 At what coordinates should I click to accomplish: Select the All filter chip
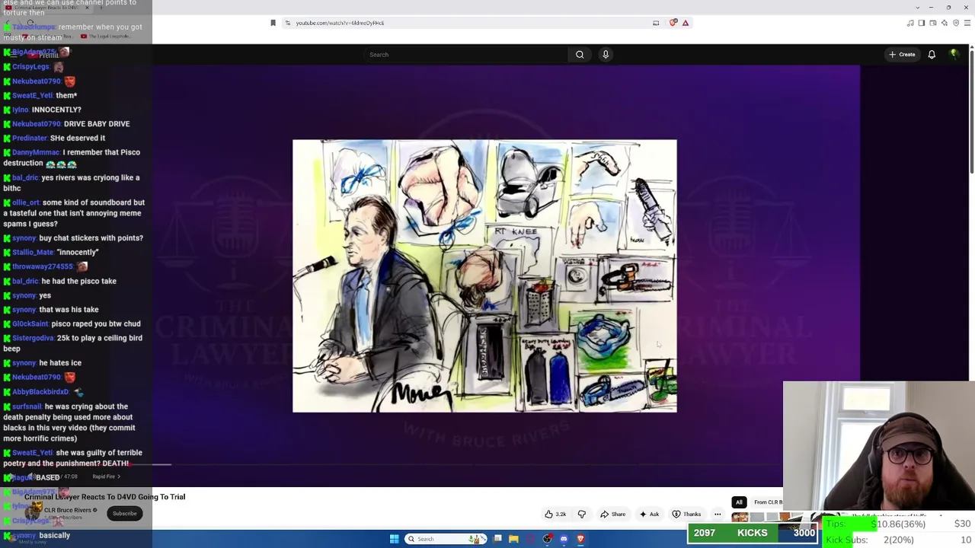(x=739, y=502)
